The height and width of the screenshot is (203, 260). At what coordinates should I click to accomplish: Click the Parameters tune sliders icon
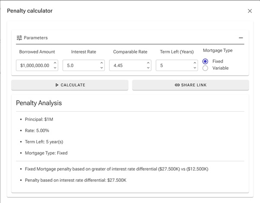pyautogui.click(x=19, y=38)
